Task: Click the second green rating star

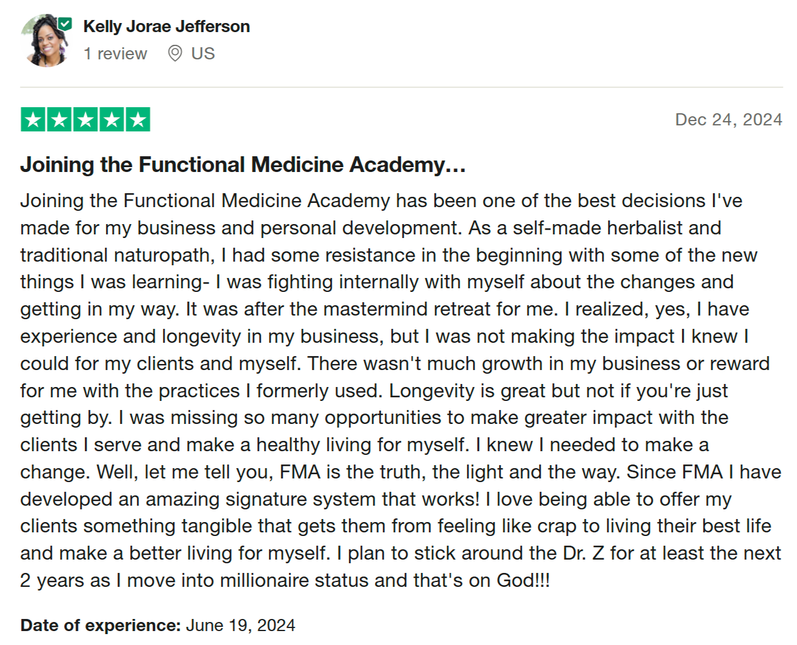Action: point(59,120)
